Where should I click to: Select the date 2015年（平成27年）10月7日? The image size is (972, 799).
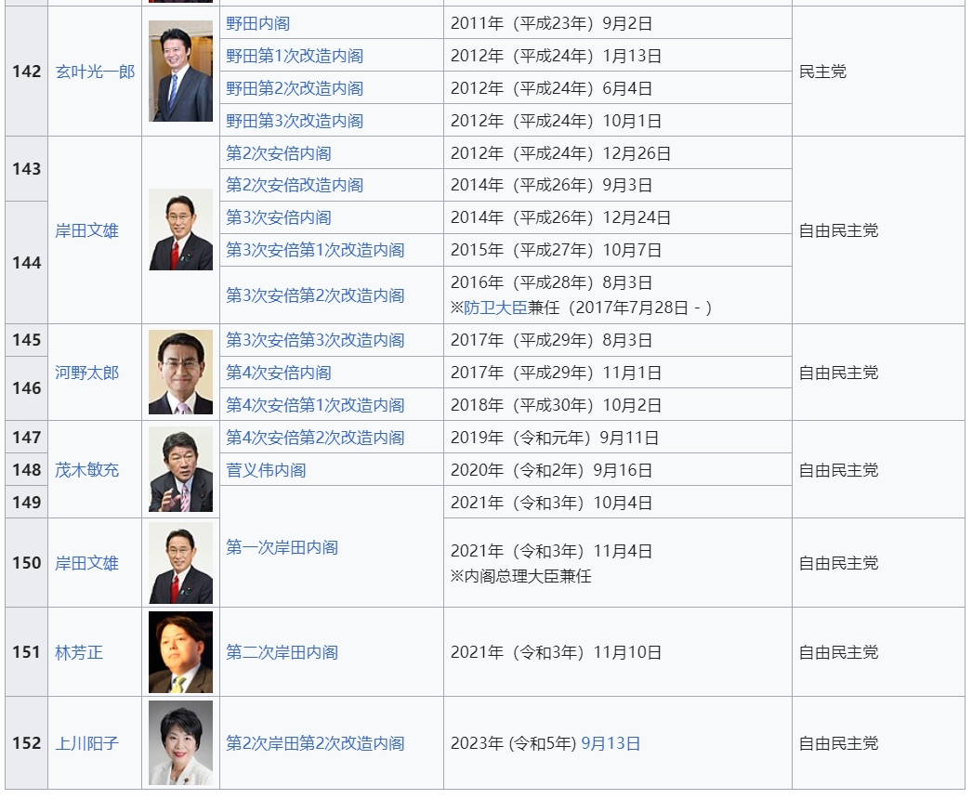556,250
